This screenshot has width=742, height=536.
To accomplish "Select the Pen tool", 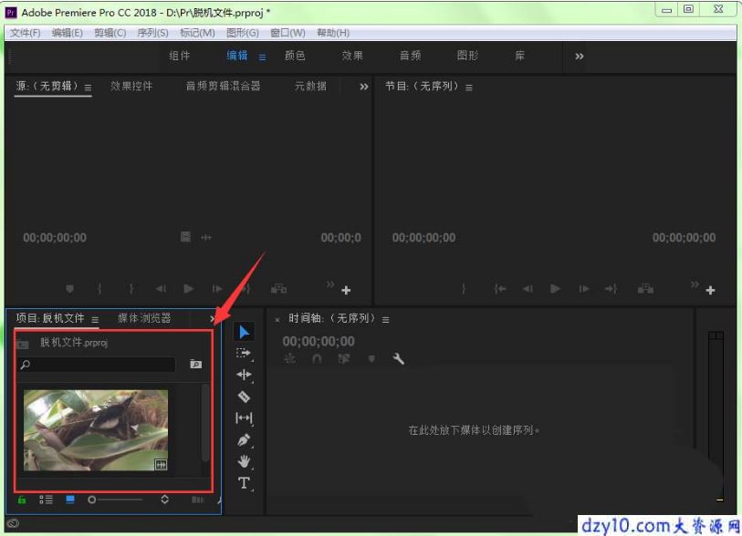I will point(244,440).
